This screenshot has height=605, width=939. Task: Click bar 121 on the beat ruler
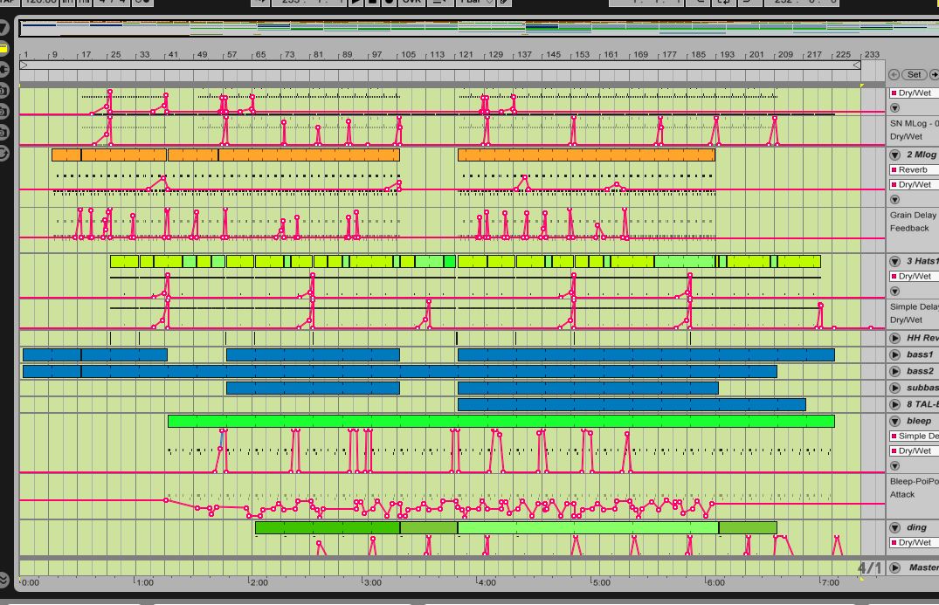tap(466, 54)
